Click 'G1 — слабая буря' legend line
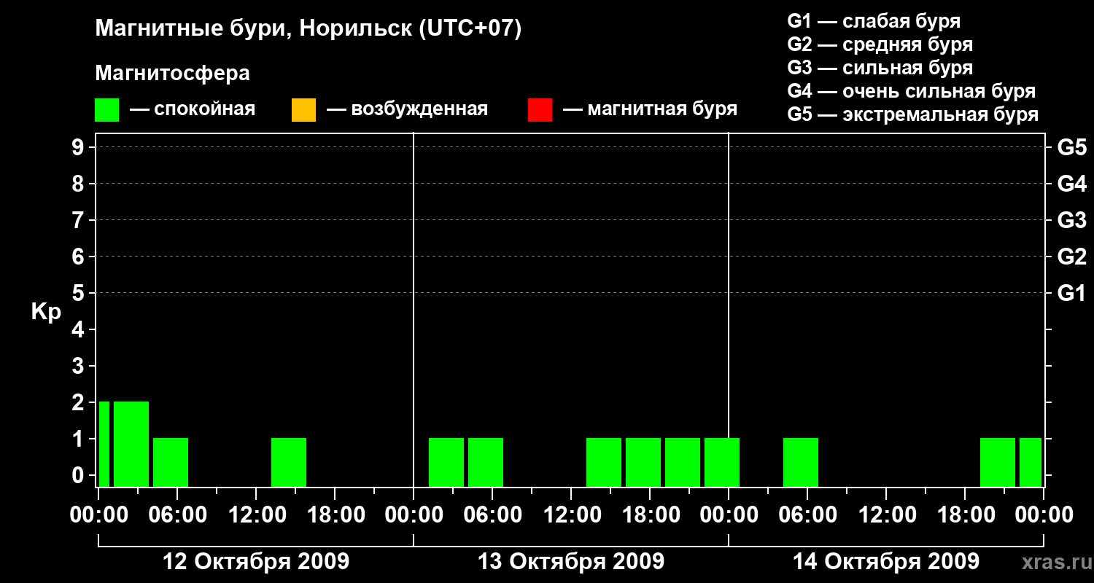 click(x=874, y=21)
